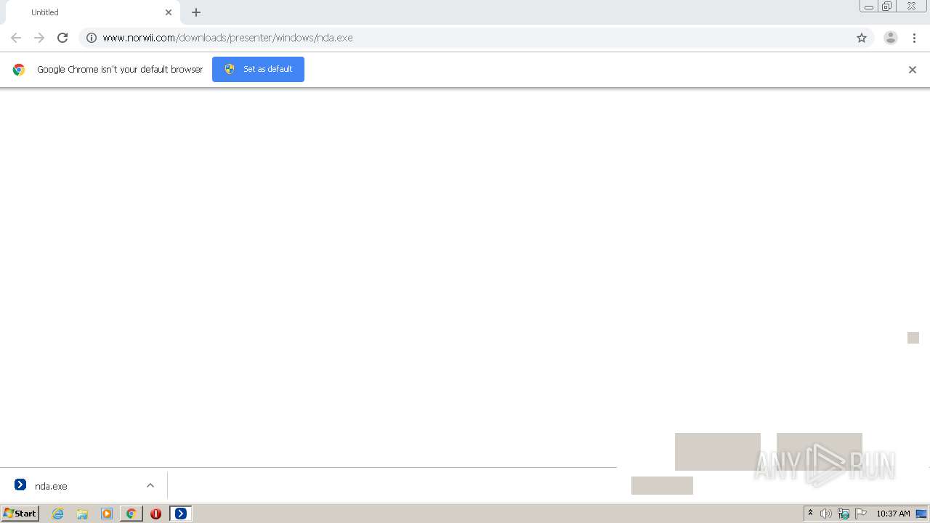Show hidden system tray icons

pos(811,513)
